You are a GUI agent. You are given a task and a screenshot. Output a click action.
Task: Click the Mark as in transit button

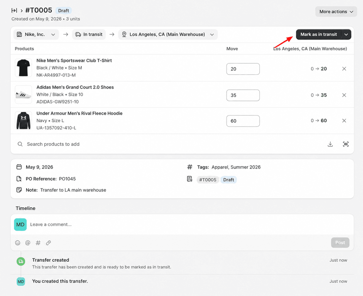319,34
